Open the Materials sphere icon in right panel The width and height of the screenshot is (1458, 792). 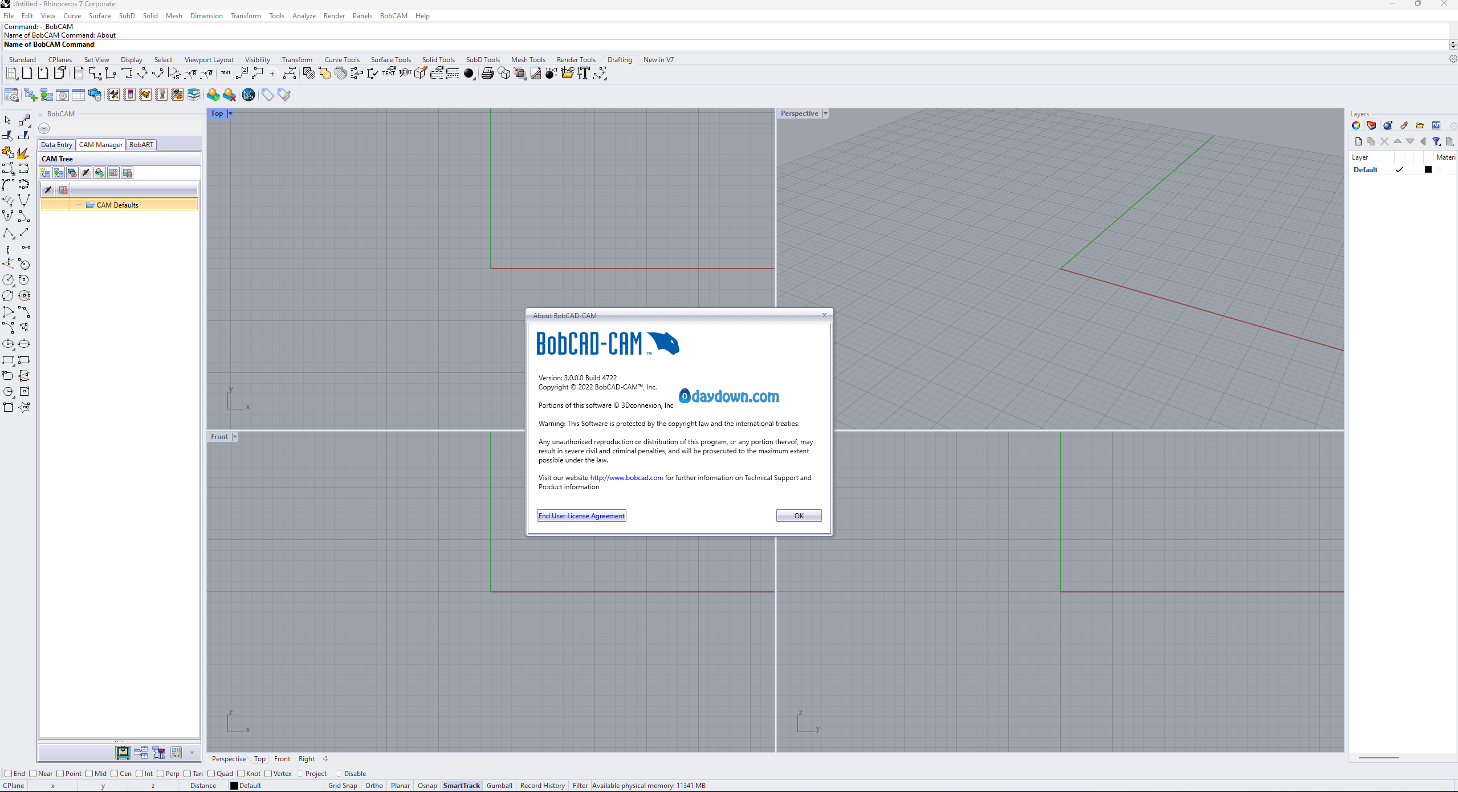pyautogui.click(x=1388, y=125)
